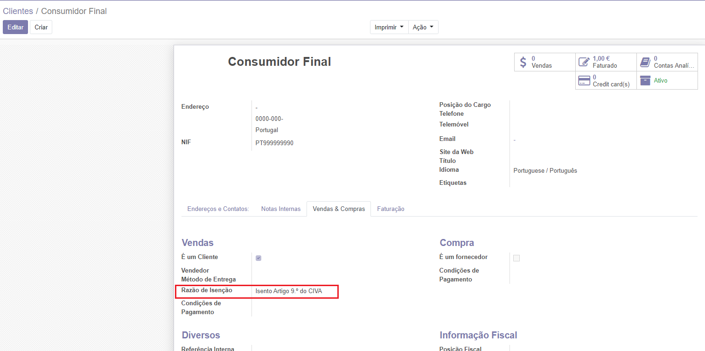Expand the Imprimir dropdown
Viewport: 705px width, 351px height.
coord(389,28)
